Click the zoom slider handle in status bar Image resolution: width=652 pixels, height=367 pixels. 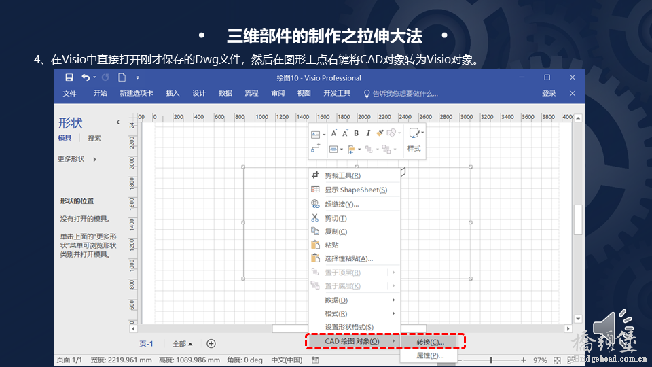[491, 360]
